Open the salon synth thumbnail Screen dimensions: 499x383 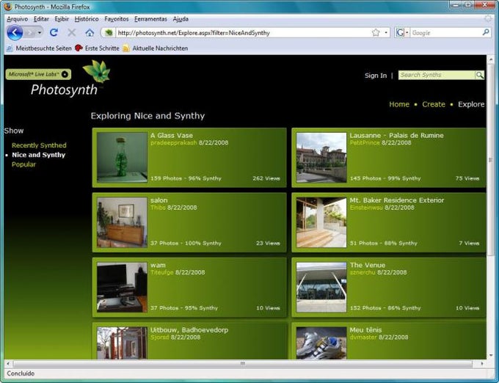pos(122,222)
